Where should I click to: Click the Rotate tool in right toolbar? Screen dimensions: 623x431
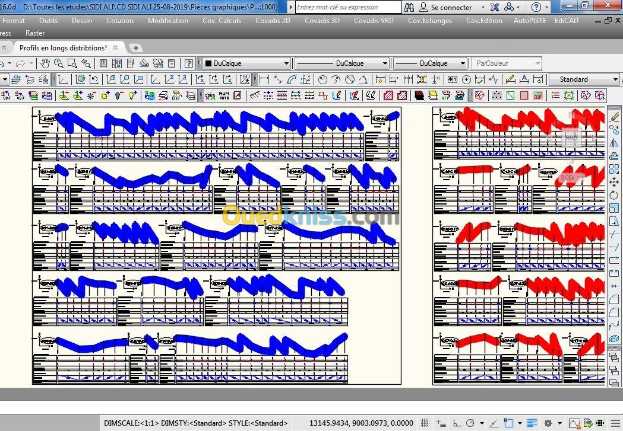coord(614,195)
